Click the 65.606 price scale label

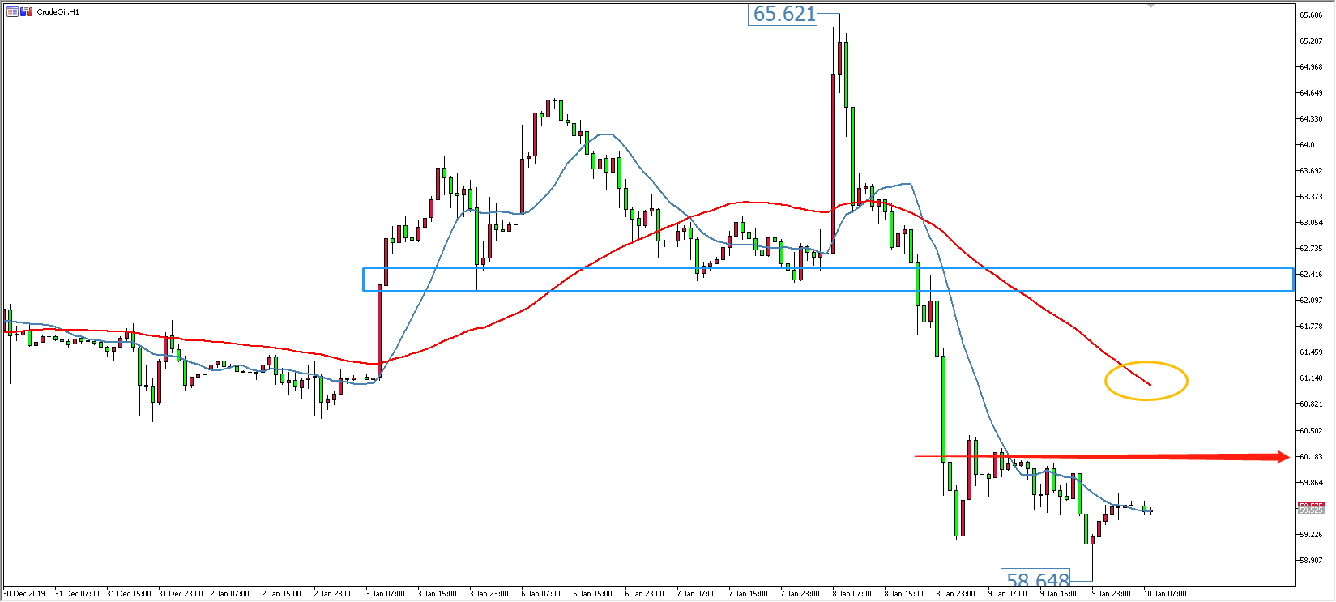click(1311, 15)
